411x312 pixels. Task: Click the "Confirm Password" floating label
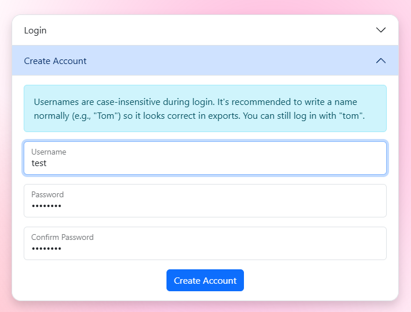point(62,237)
